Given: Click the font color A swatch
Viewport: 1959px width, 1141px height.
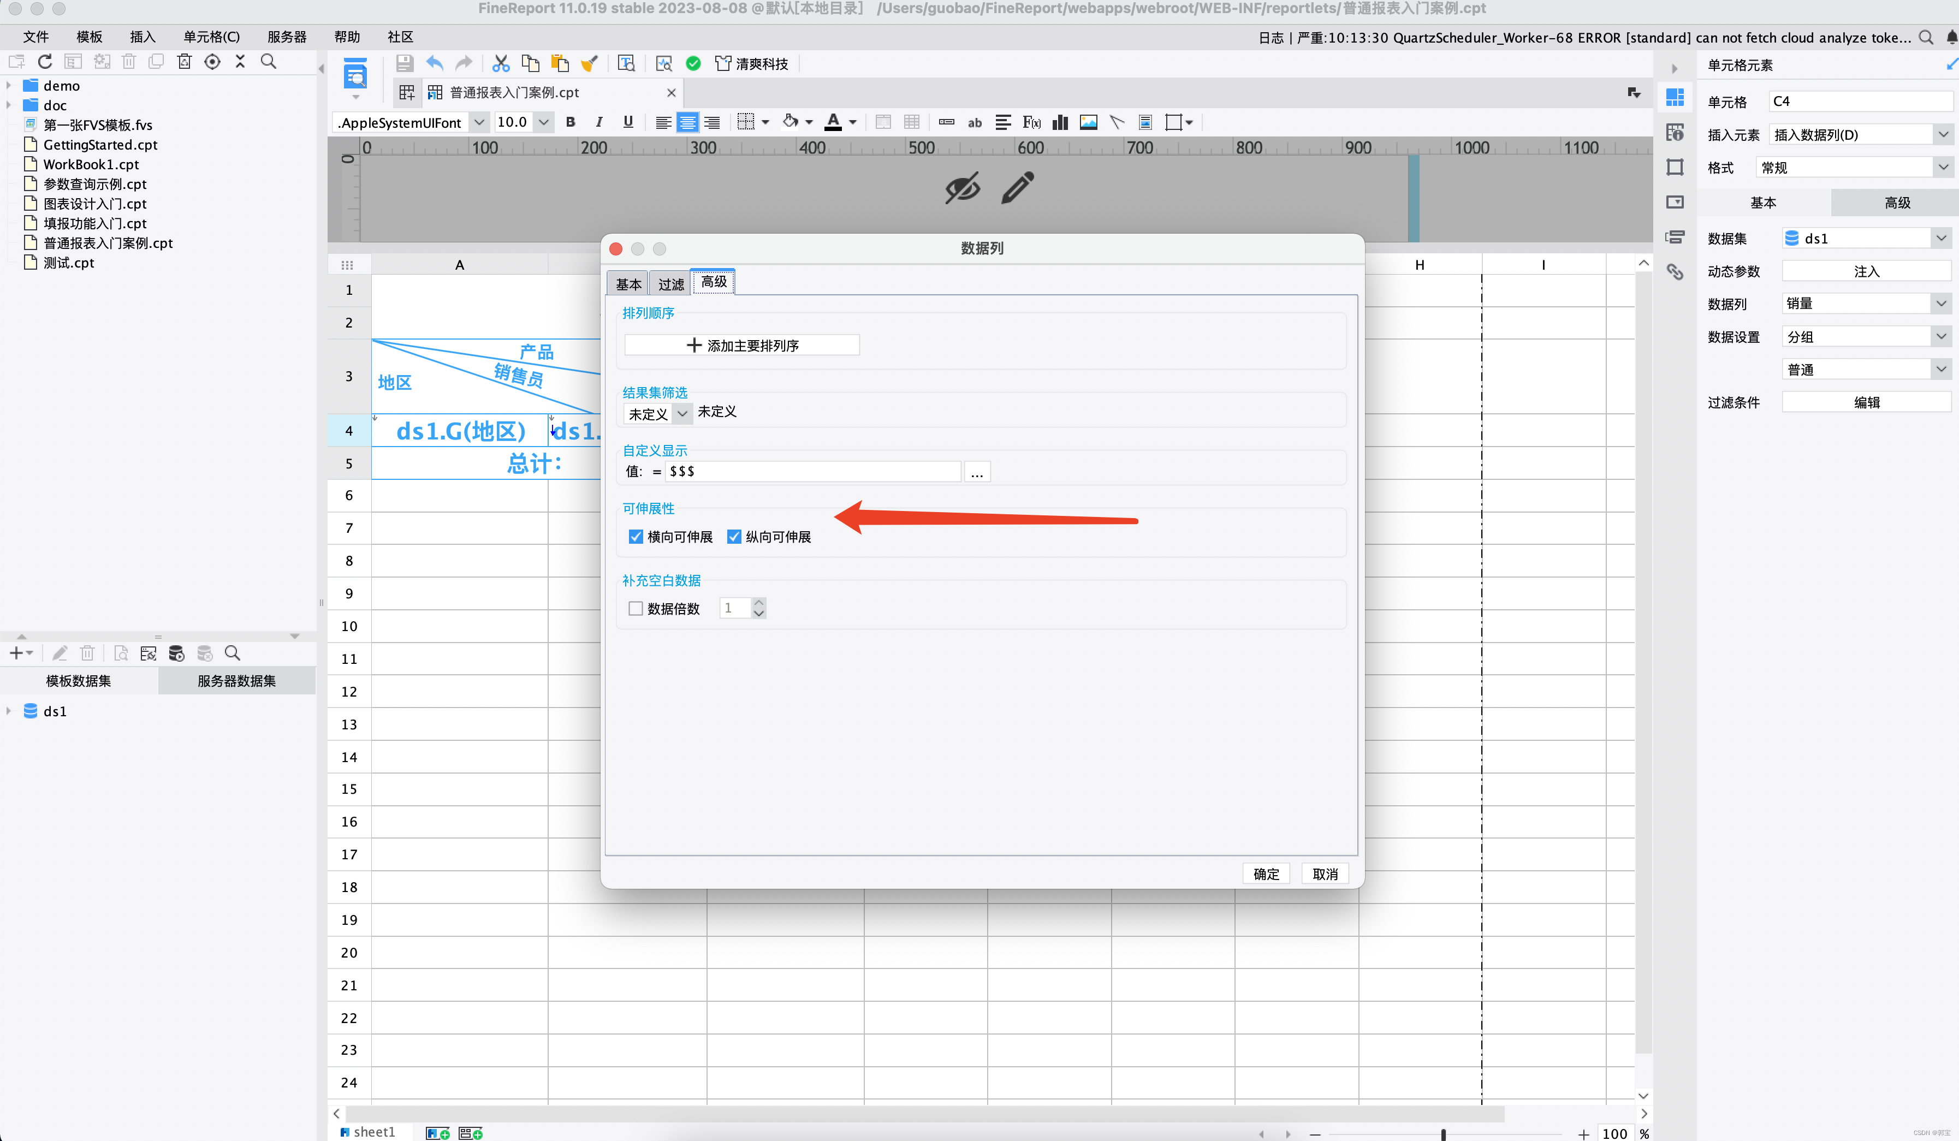Looking at the screenshot, I should (x=833, y=122).
